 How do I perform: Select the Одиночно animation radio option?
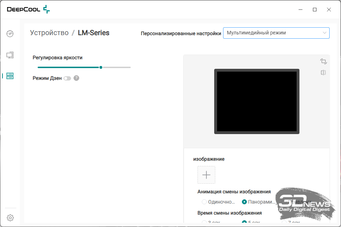[204, 202]
